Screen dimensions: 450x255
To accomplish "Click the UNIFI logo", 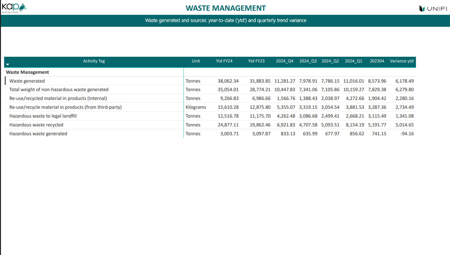I will [433, 9].
